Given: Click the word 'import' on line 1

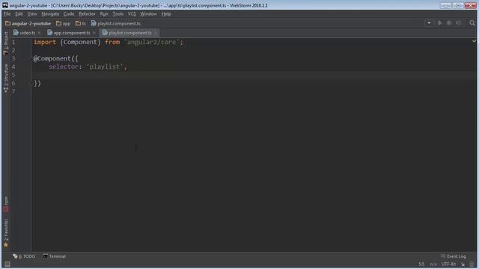Looking at the screenshot, I should pyautogui.click(x=45, y=42).
